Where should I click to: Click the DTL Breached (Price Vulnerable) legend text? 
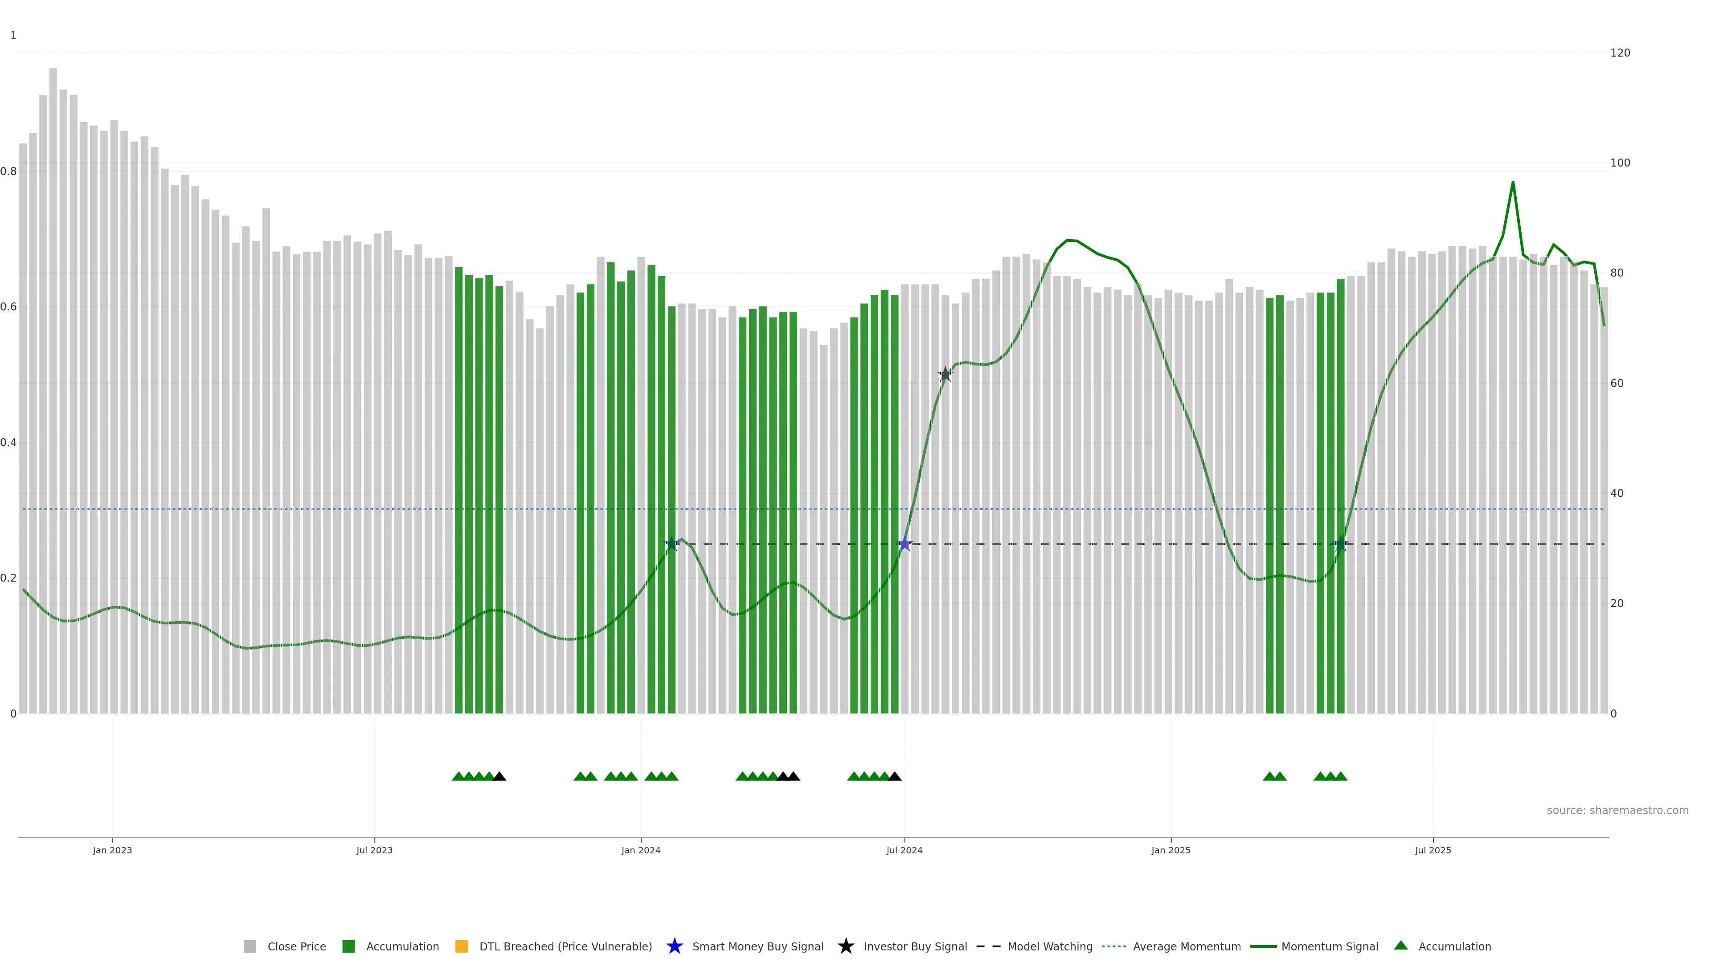(x=565, y=946)
